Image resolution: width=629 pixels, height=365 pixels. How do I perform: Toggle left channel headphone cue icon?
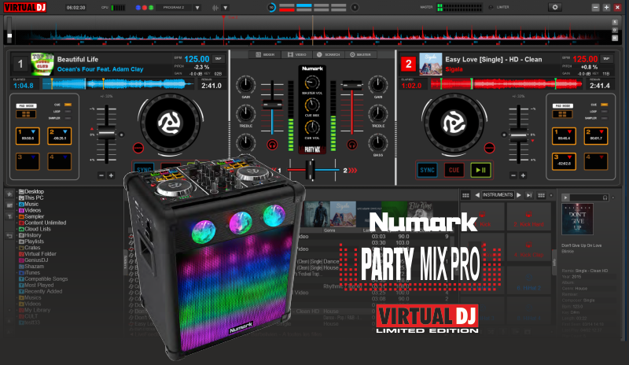272,145
